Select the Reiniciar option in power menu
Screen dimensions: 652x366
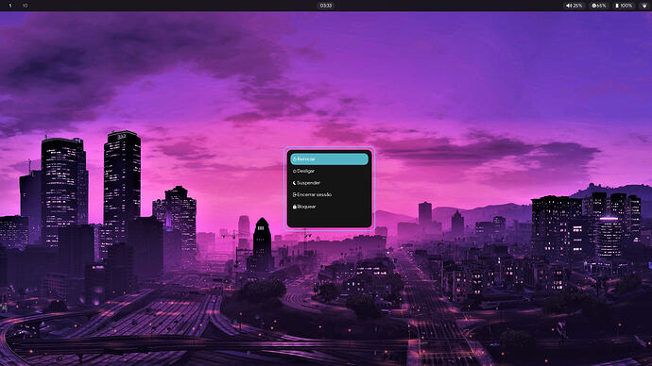click(330, 158)
